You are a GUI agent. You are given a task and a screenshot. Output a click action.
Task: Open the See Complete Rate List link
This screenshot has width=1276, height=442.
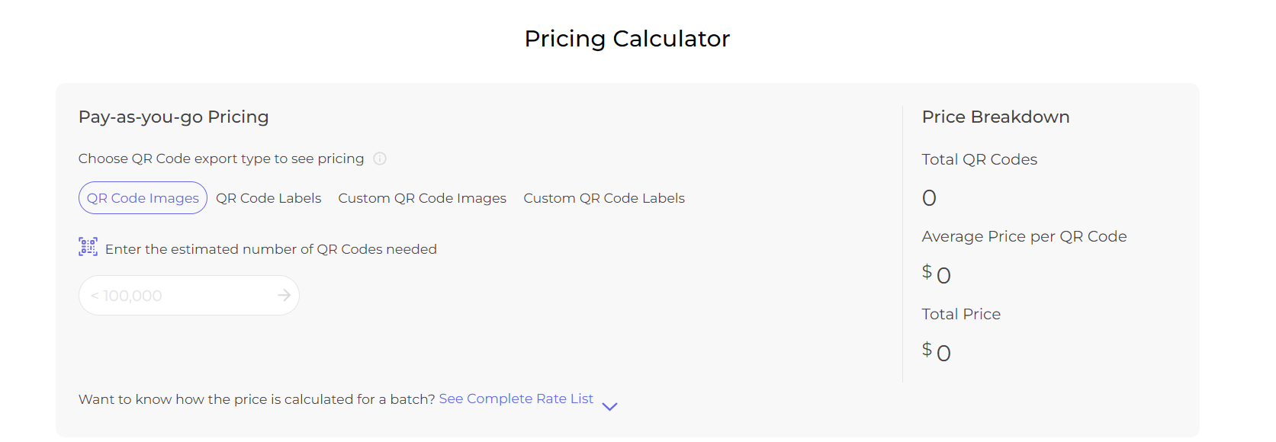[516, 399]
